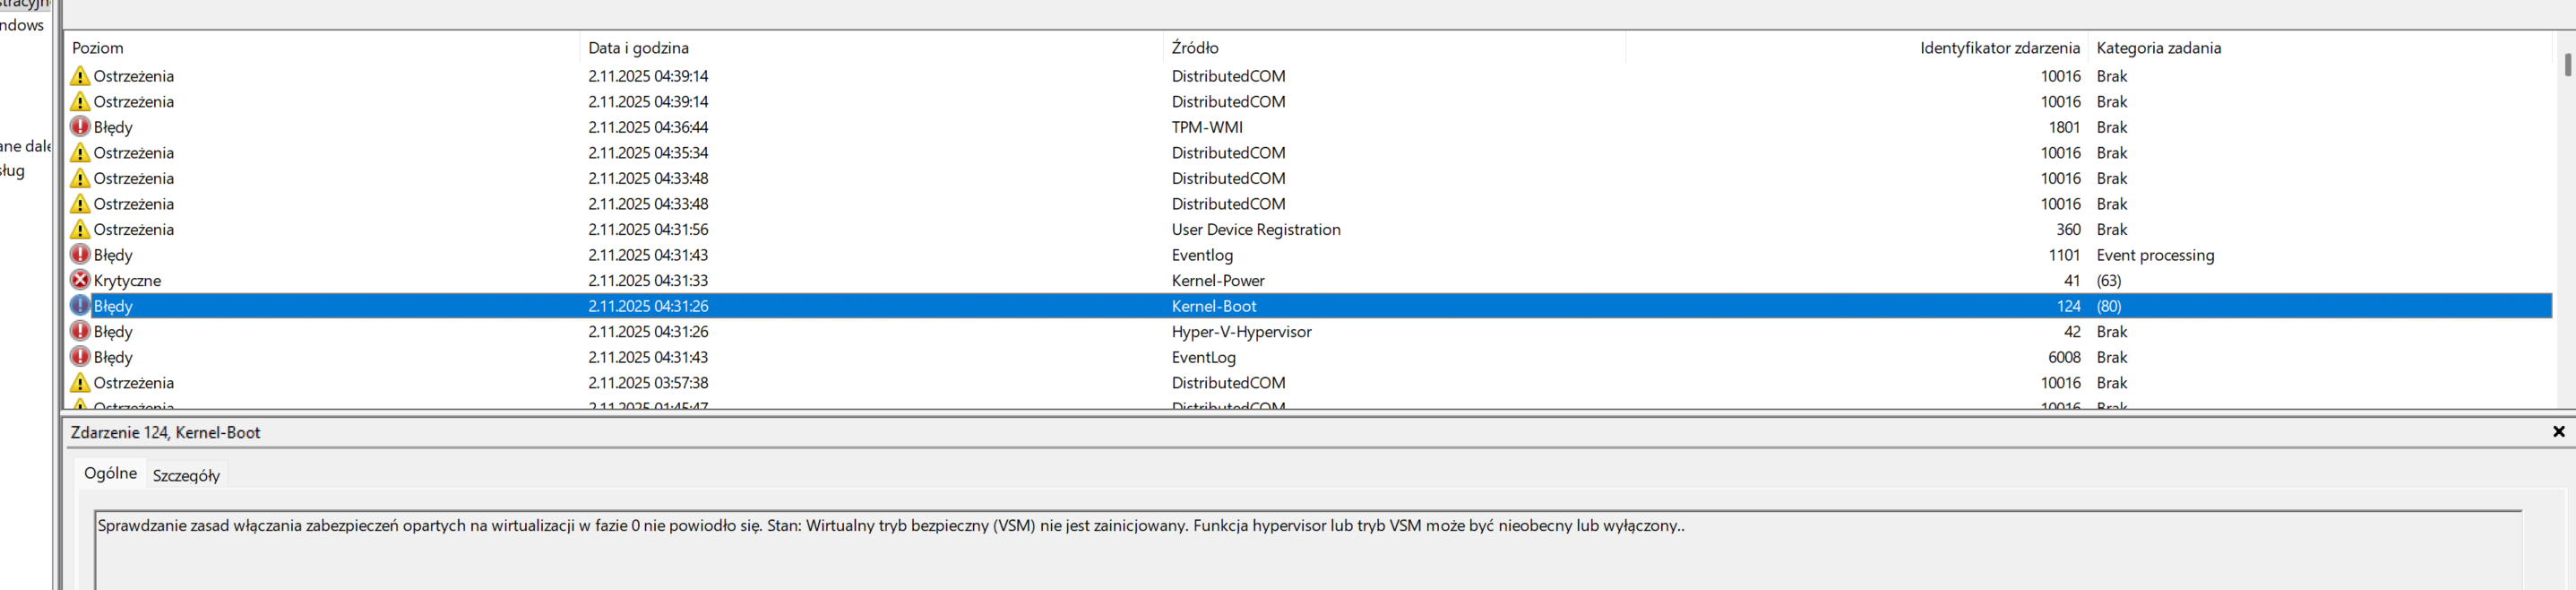
Task: Click warning icon on 03:57:38 DistributedCOM row
Action: (80, 383)
